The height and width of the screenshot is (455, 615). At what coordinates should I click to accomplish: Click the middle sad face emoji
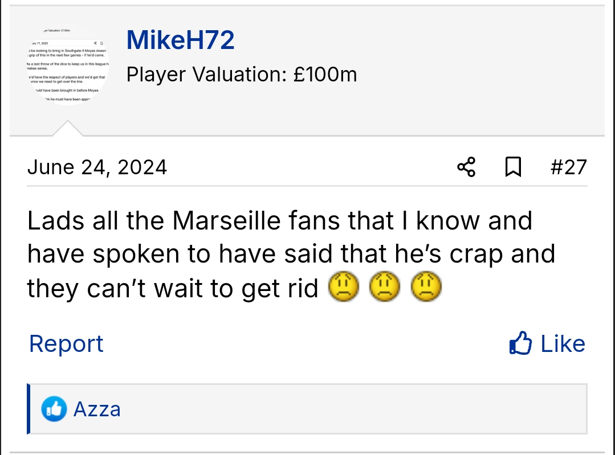tap(385, 288)
